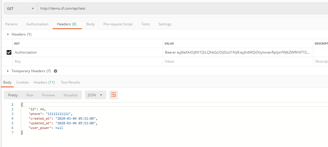Uncheck the Authorization header checkbox

pos(9,52)
